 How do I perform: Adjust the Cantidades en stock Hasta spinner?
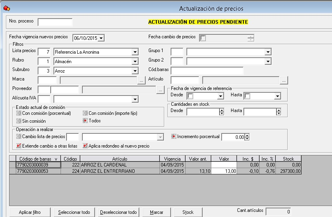pos(279,112)
